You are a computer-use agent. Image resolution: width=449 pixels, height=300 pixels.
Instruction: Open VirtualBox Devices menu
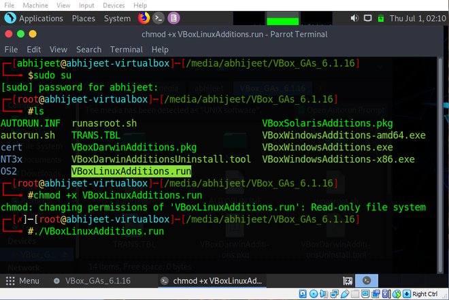click(x=114, y=5)
